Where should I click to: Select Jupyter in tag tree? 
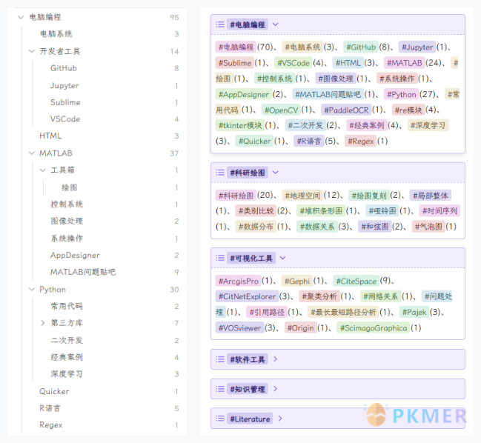tap(64, 85)
